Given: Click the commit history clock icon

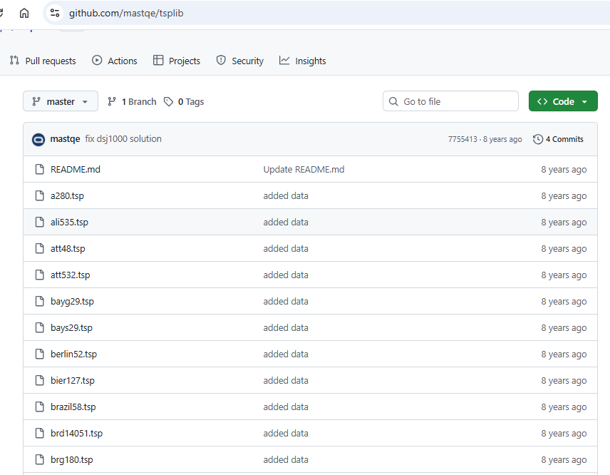Looking at the screenshot, I should 538,139.
